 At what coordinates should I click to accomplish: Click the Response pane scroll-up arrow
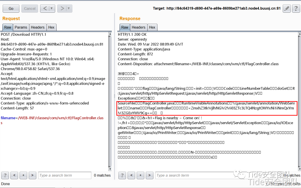coord(299,34)
